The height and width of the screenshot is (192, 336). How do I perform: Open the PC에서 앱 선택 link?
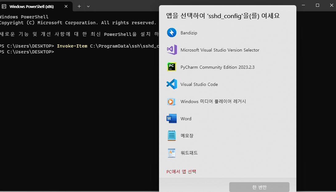(181, 171)
